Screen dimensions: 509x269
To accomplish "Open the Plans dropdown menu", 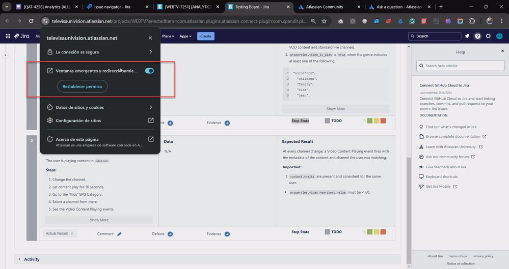I will pos(168,36).
